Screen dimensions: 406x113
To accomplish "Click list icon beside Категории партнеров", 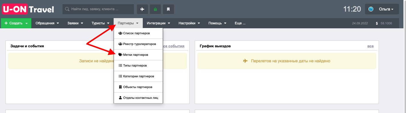I will [120, 76].
